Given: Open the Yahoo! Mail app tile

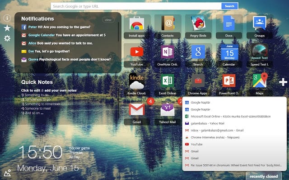Looking at the screenshot, I should pos(168,113).
